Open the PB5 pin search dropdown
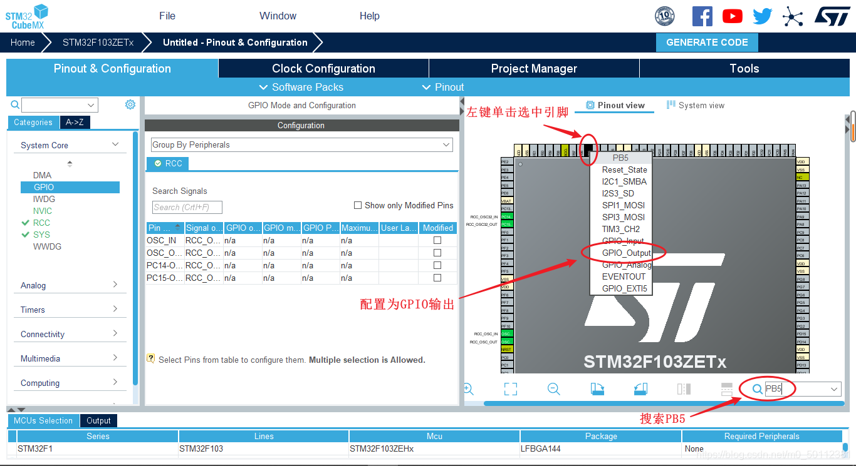Viewport: 856px width, 466px height. tap(834, 389)
